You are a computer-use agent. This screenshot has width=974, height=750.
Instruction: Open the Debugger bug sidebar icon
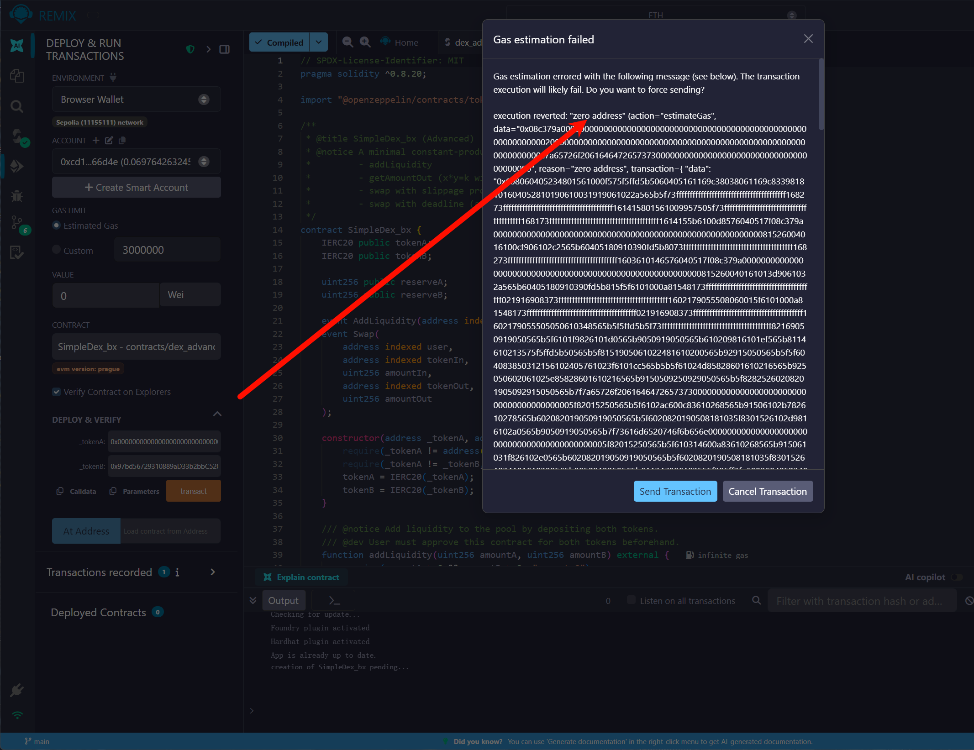pos(17,196)
